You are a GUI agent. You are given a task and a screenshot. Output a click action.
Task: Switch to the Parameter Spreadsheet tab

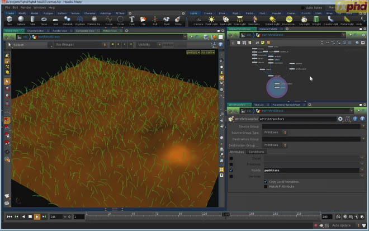286,105
